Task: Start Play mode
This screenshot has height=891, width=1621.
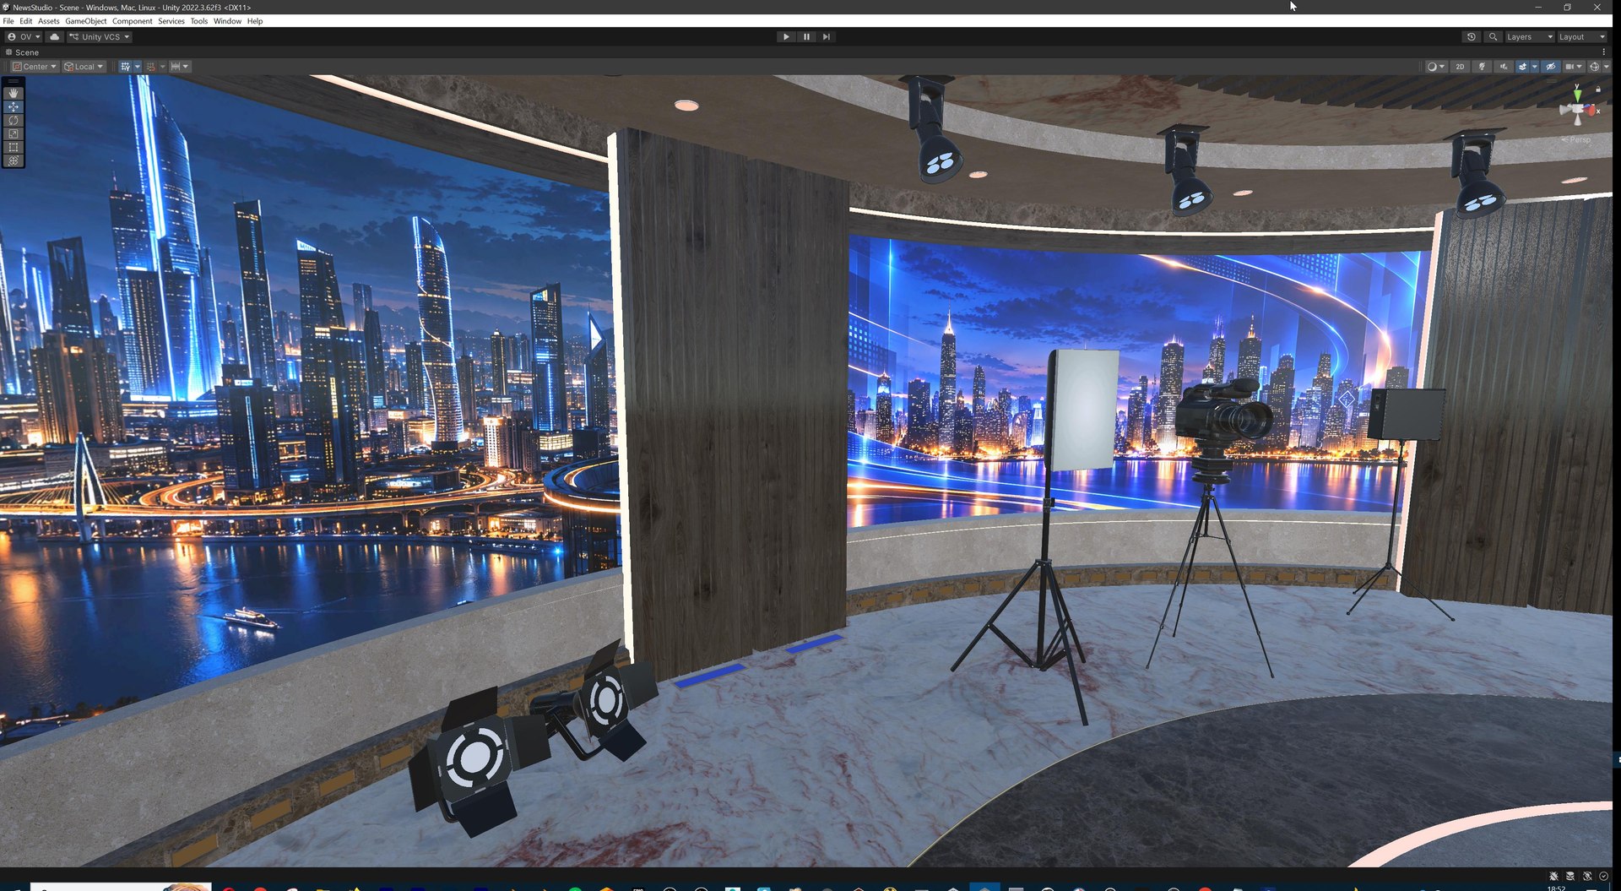Action: click(x=786, y=37)
